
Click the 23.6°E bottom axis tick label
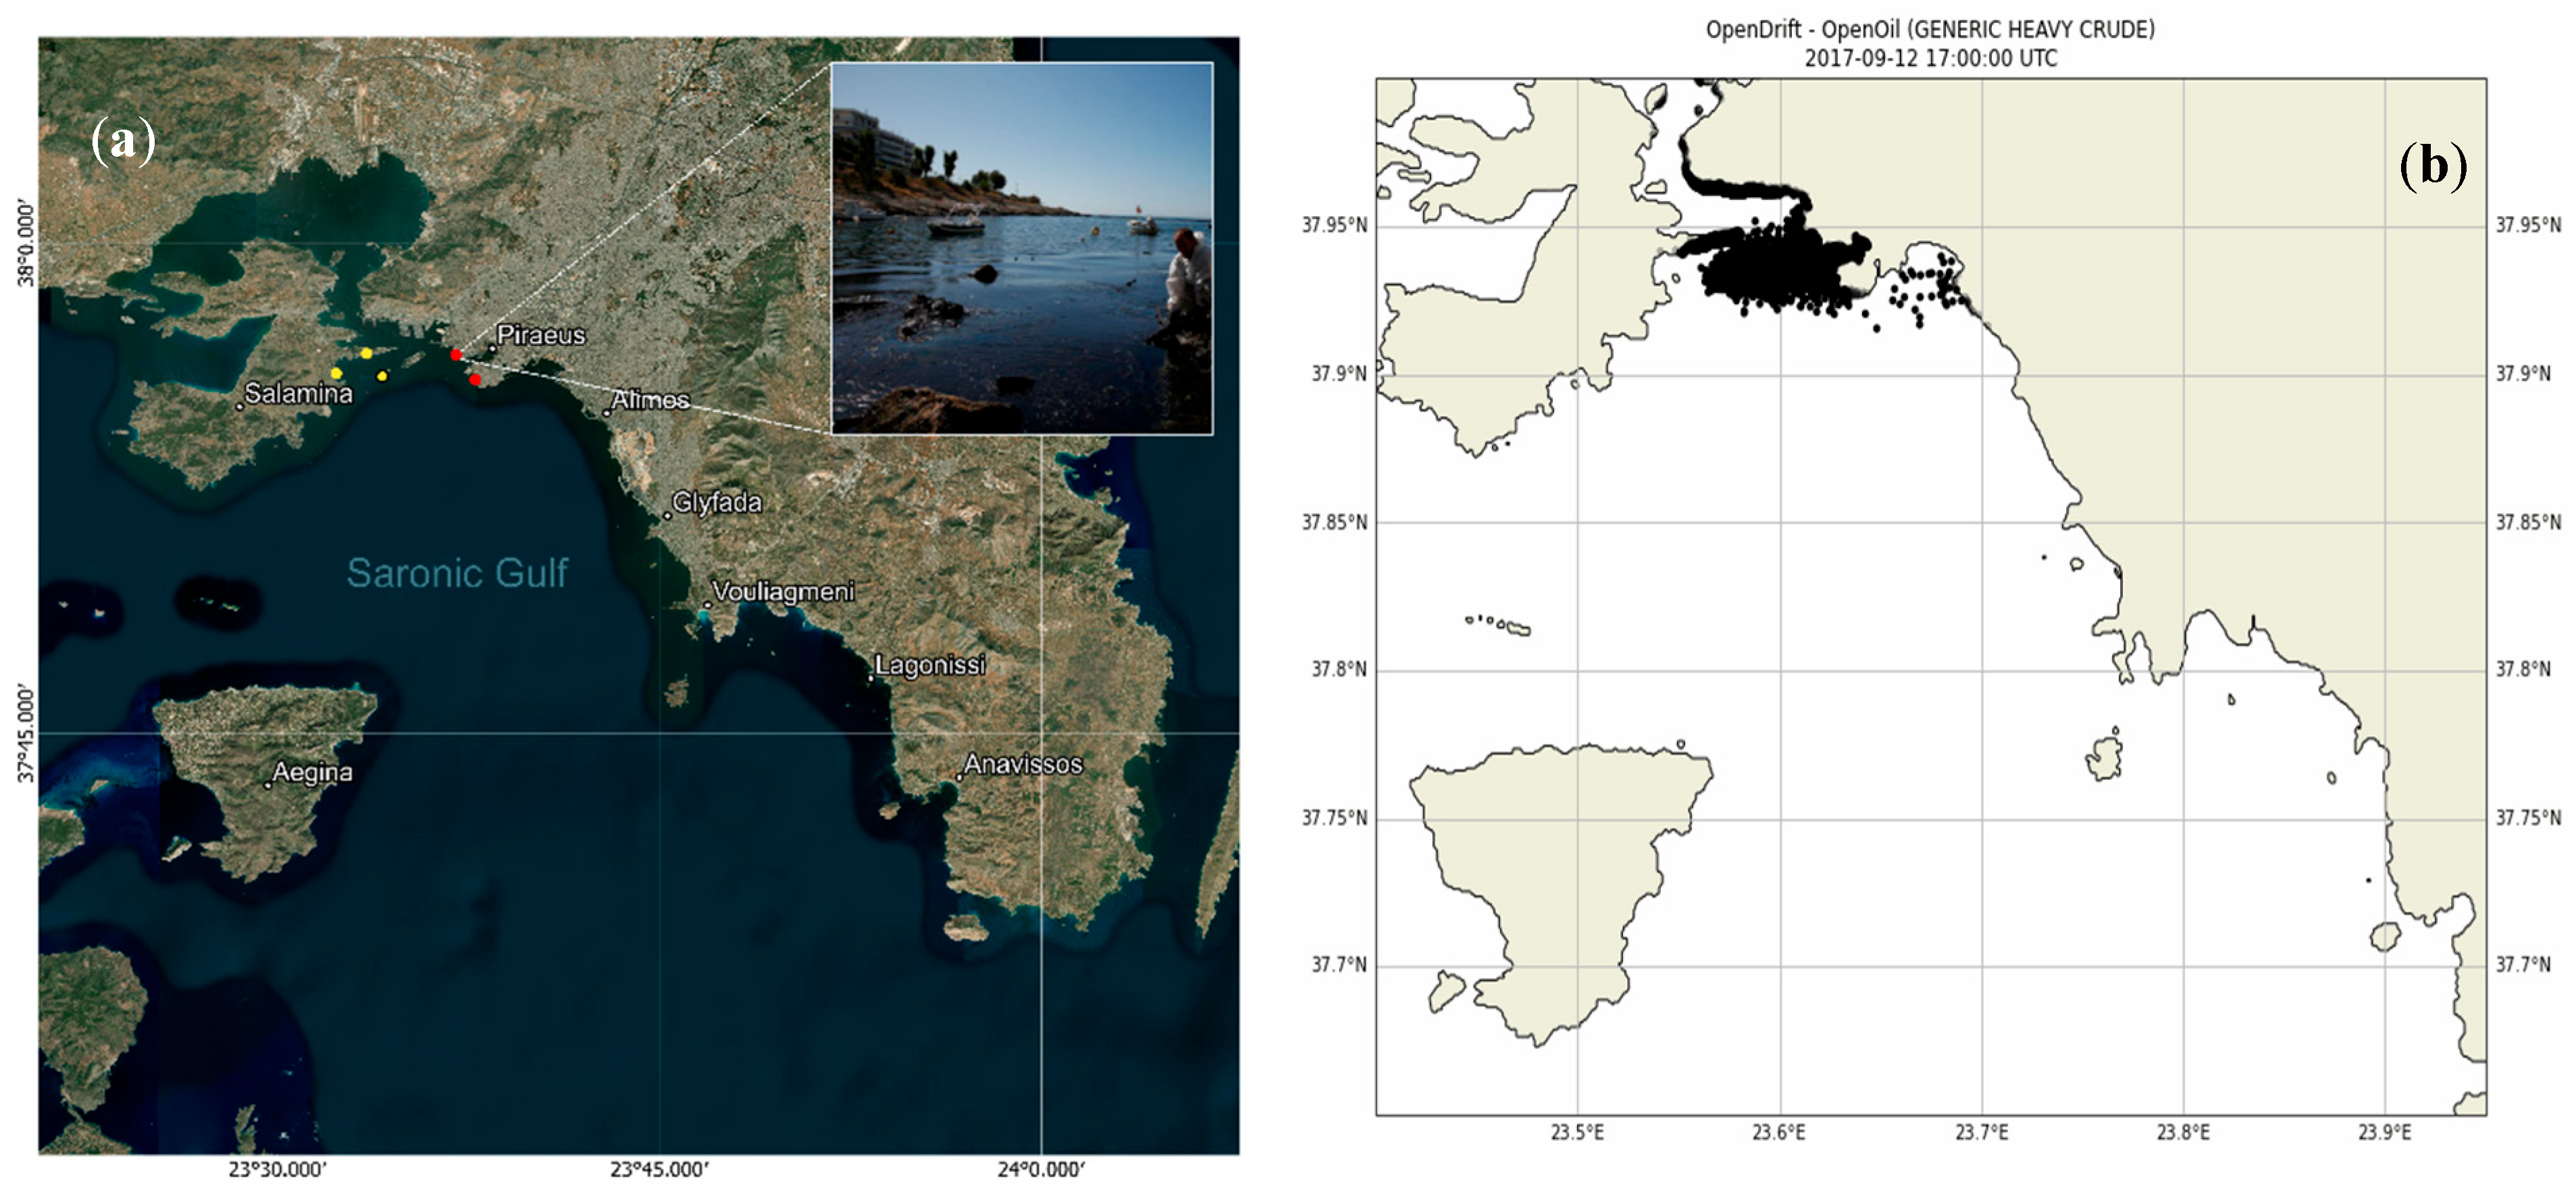(x=1779, y=1133)
